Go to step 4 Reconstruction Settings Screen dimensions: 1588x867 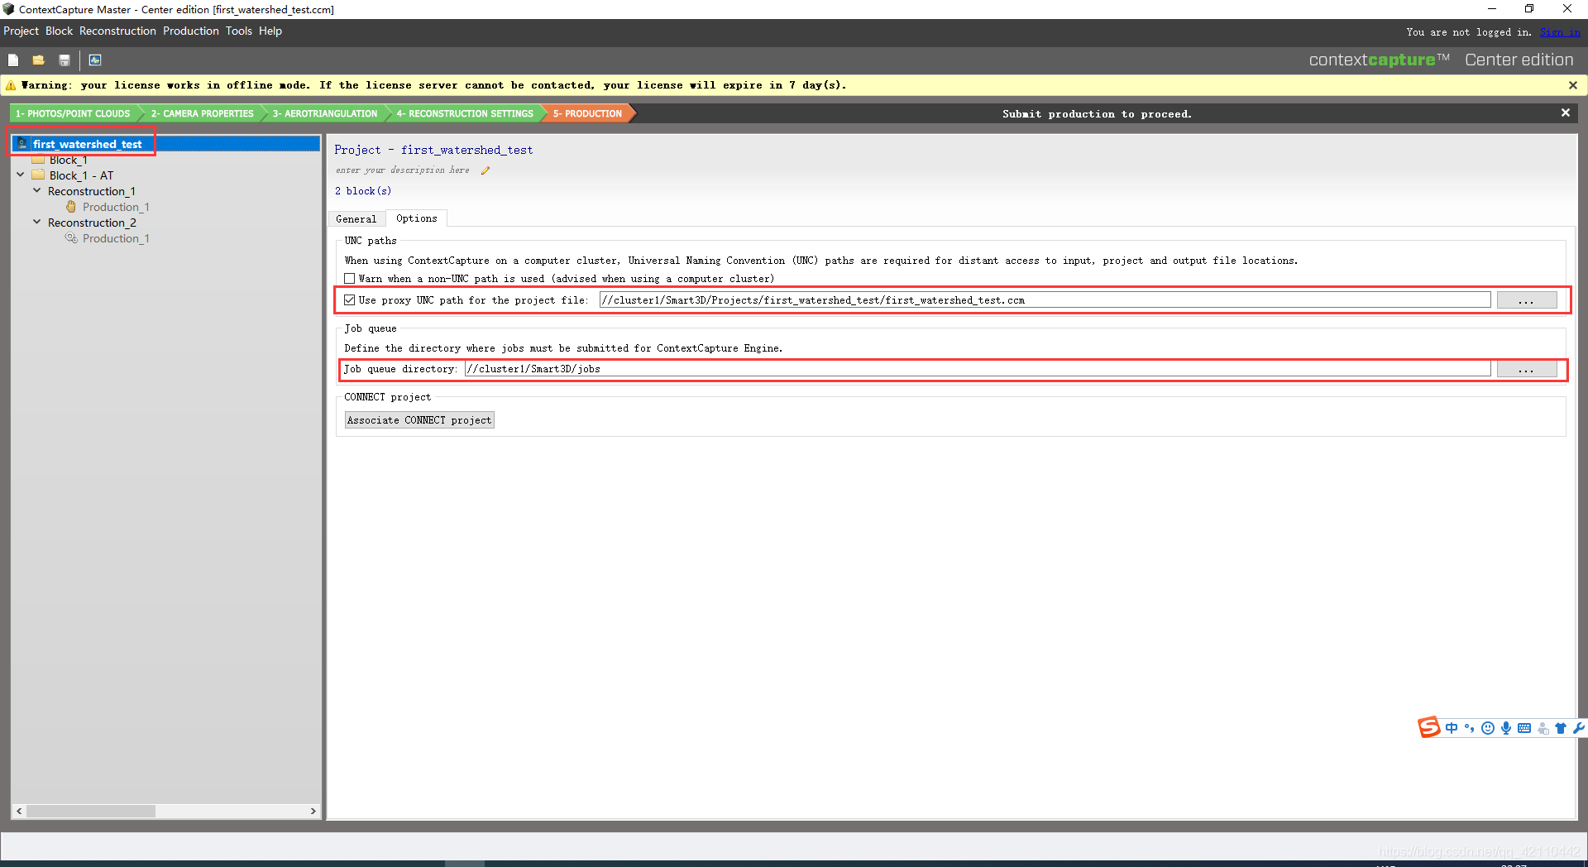(x=465, y=113)
